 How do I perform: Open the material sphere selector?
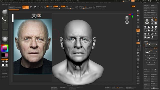click(x=5, y=40)
